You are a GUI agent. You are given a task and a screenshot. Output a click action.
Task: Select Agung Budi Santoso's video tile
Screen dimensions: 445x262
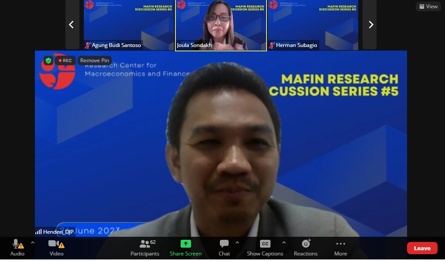pos(129,24)
